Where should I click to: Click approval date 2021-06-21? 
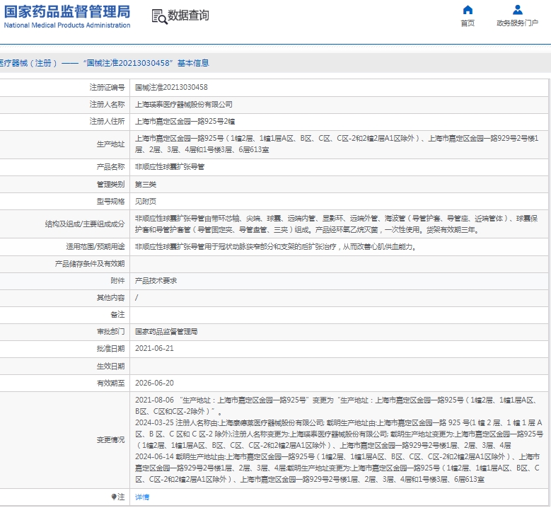click(154, 348)
